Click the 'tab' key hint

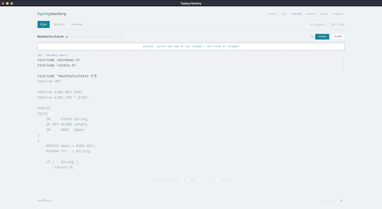[184, 180]
